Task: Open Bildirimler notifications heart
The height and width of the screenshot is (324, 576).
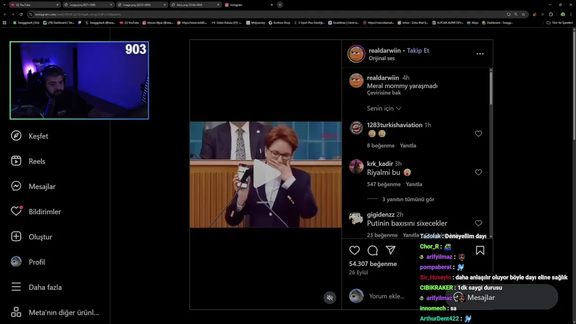Action: click(x=36, y=211)
